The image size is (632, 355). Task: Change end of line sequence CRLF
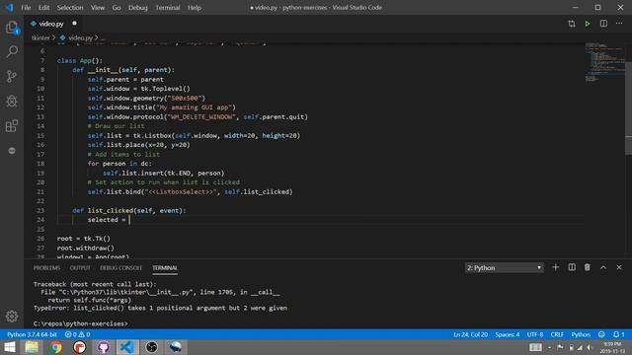pos(557,334)
